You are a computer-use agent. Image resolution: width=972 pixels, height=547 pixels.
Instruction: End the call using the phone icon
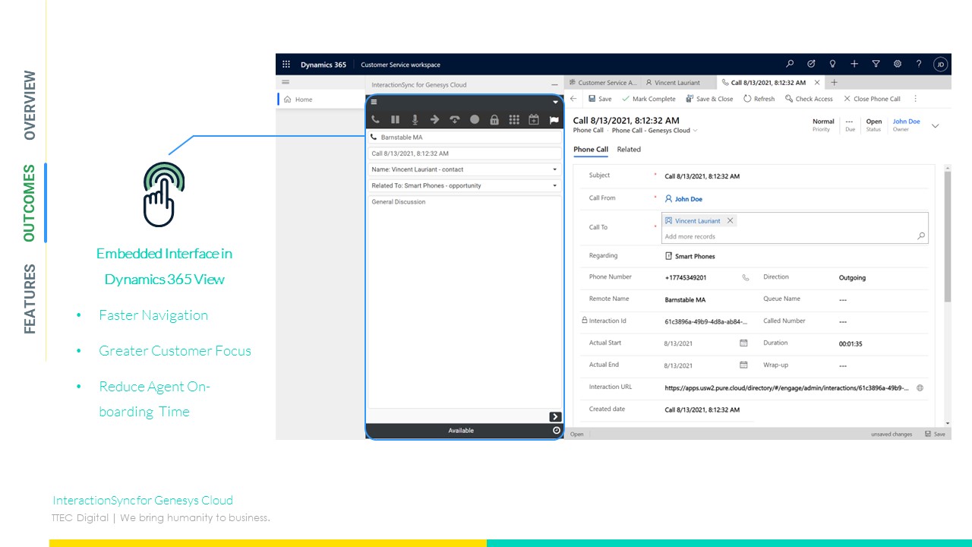(x=374, y=119)
